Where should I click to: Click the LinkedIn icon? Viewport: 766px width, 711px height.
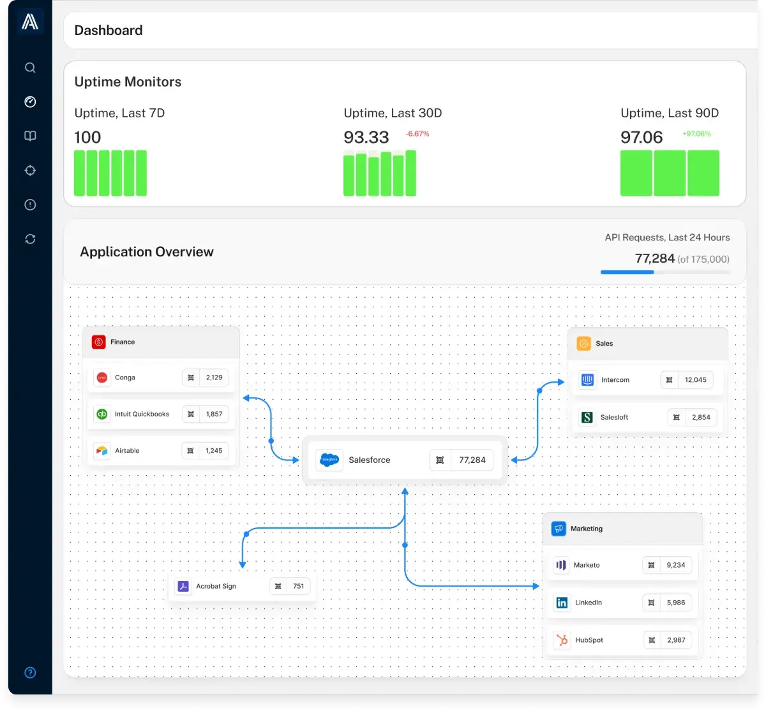[562, 603]
